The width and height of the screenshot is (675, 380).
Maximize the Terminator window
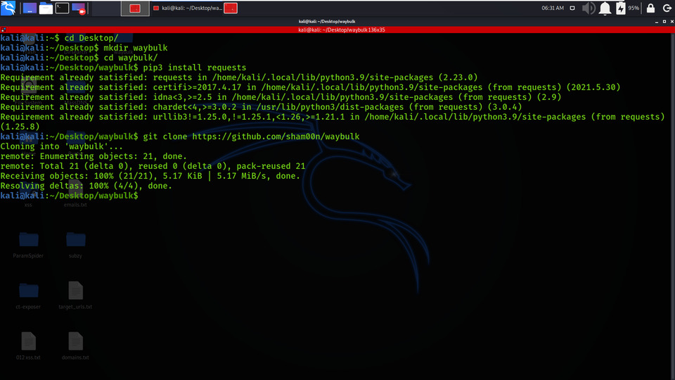pyautogui.click(x=664, y=22)
